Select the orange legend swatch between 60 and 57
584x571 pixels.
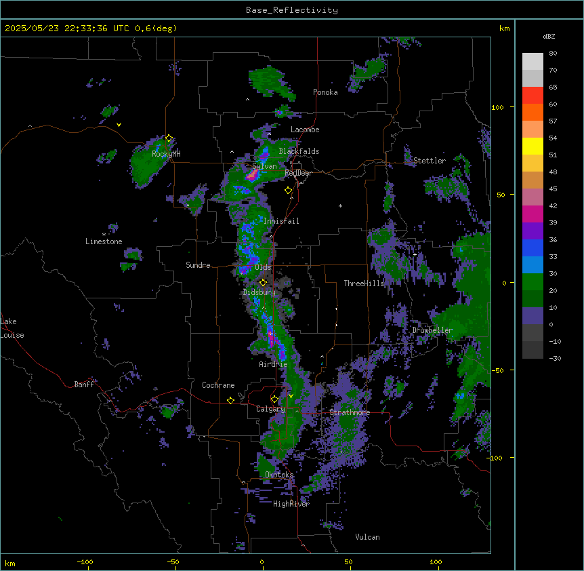(533, 112)
